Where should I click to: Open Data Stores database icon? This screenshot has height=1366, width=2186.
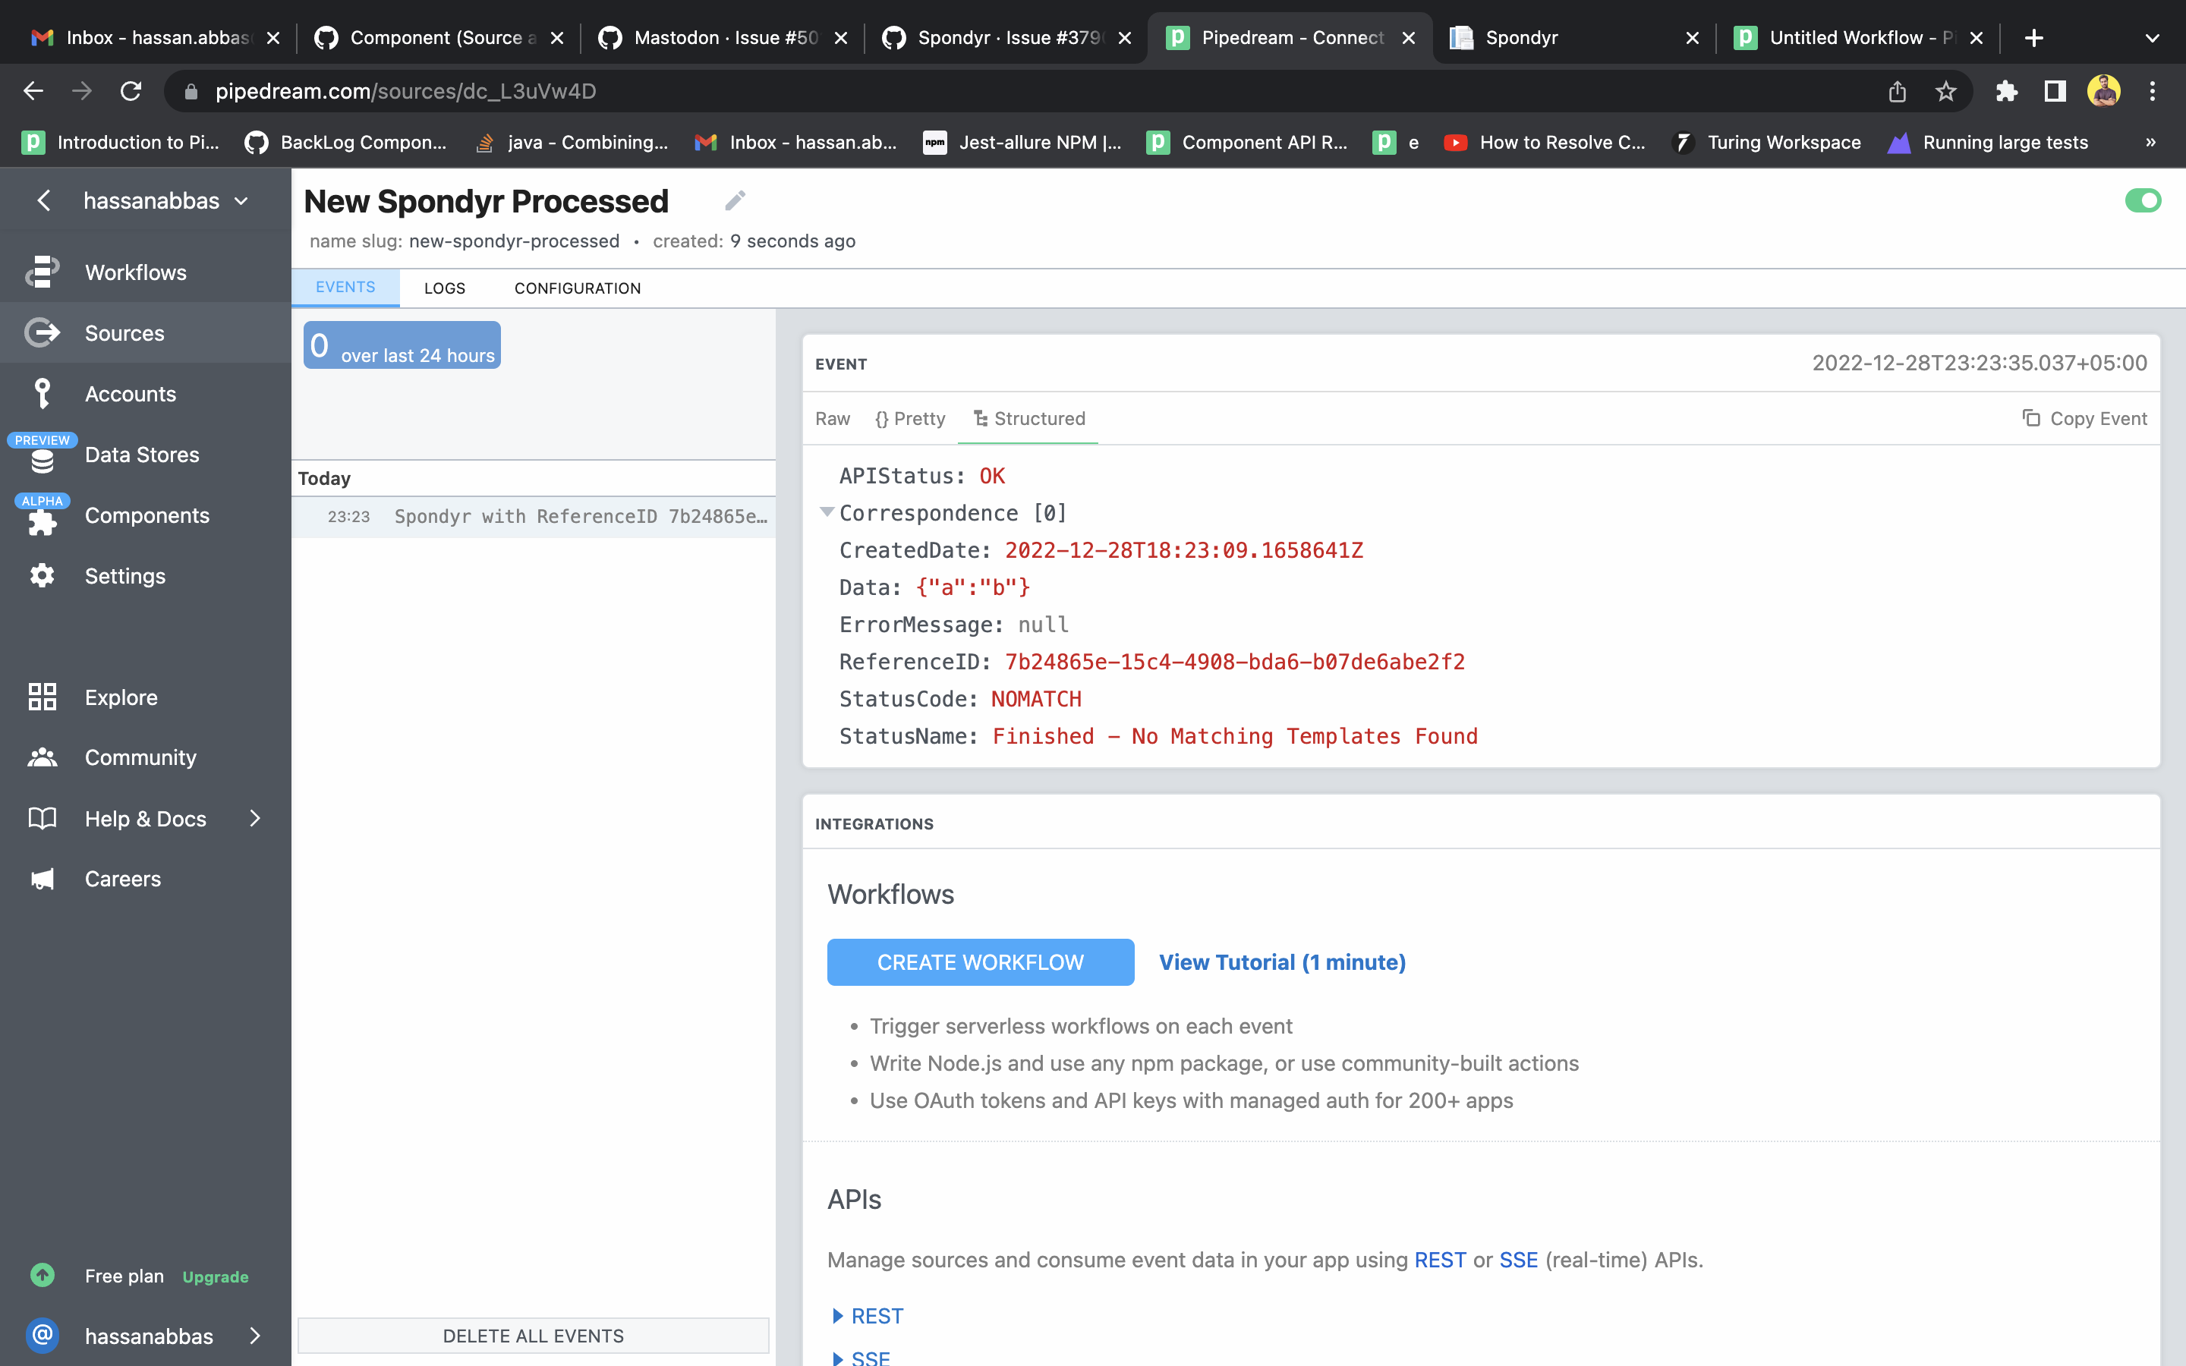[42, 460]
